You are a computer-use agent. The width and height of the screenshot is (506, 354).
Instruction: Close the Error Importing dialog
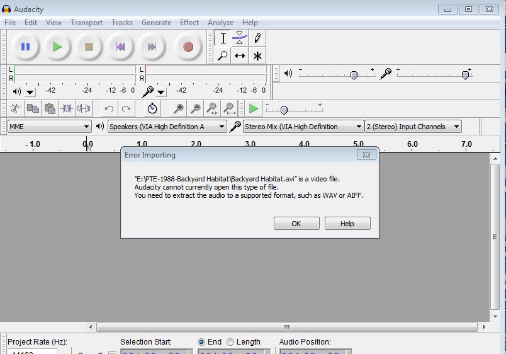[x=366, y=155]
